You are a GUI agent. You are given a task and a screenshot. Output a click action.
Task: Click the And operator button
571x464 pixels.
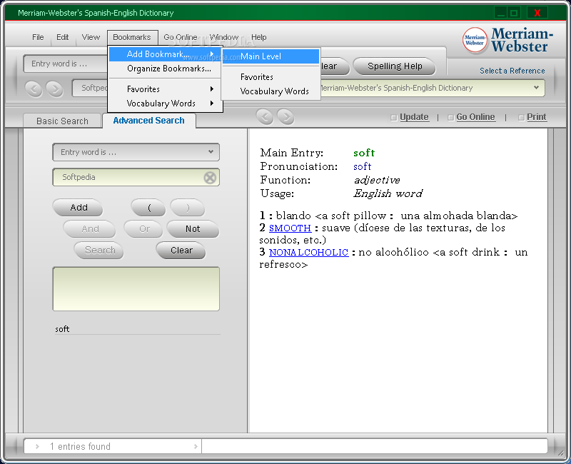pos(90,229)
